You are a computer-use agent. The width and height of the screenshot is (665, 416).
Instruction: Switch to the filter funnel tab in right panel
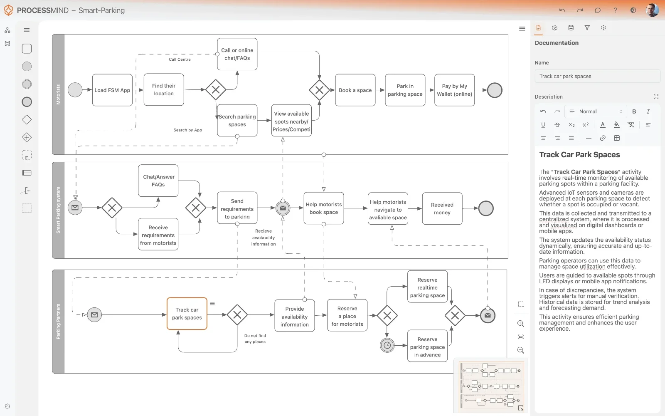coord(587,28)
